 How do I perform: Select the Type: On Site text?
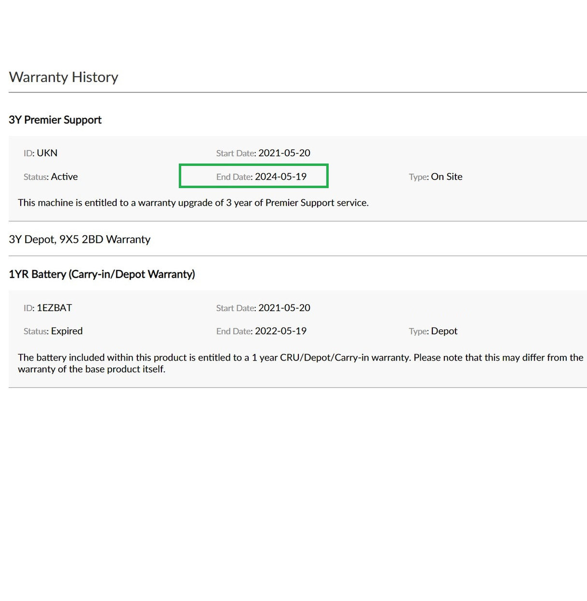coord(436,177)
